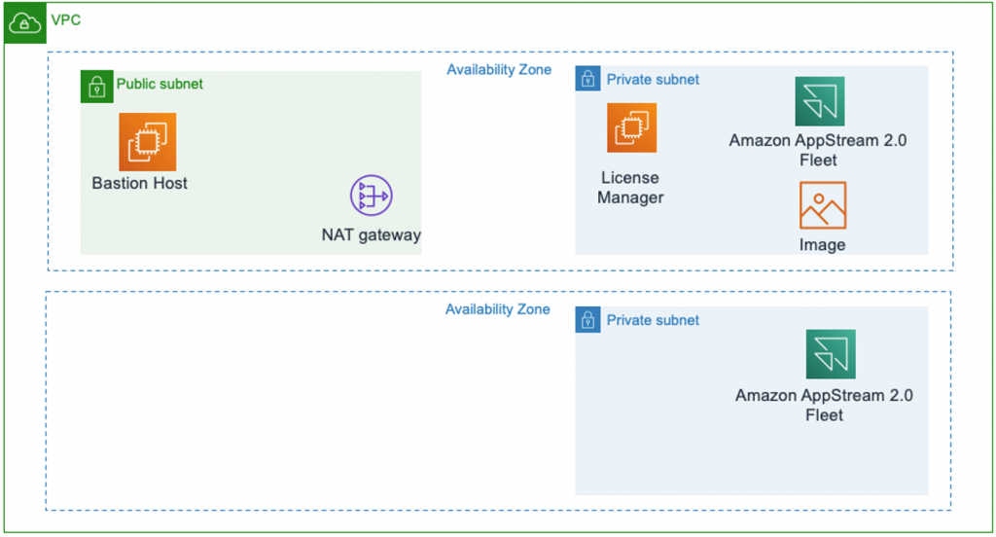996x537 pixels.
Task: Click the AppStream Fleet icon in the lower Availability Zone's subnet
Action: (831, 354)
